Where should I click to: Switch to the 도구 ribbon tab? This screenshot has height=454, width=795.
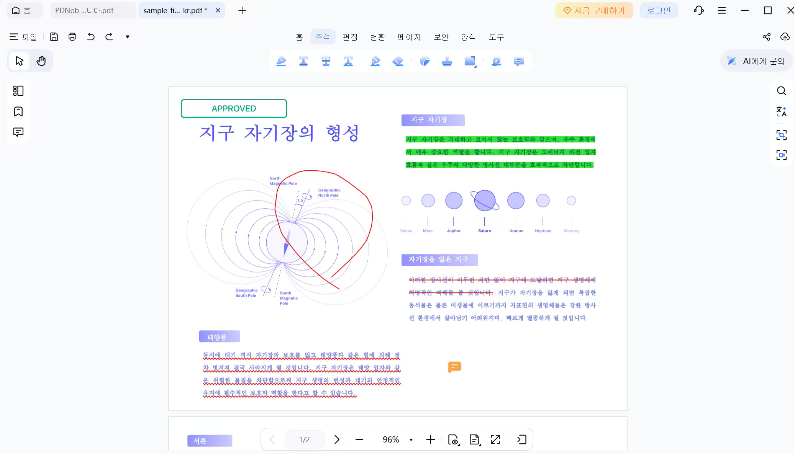[496, 37]
